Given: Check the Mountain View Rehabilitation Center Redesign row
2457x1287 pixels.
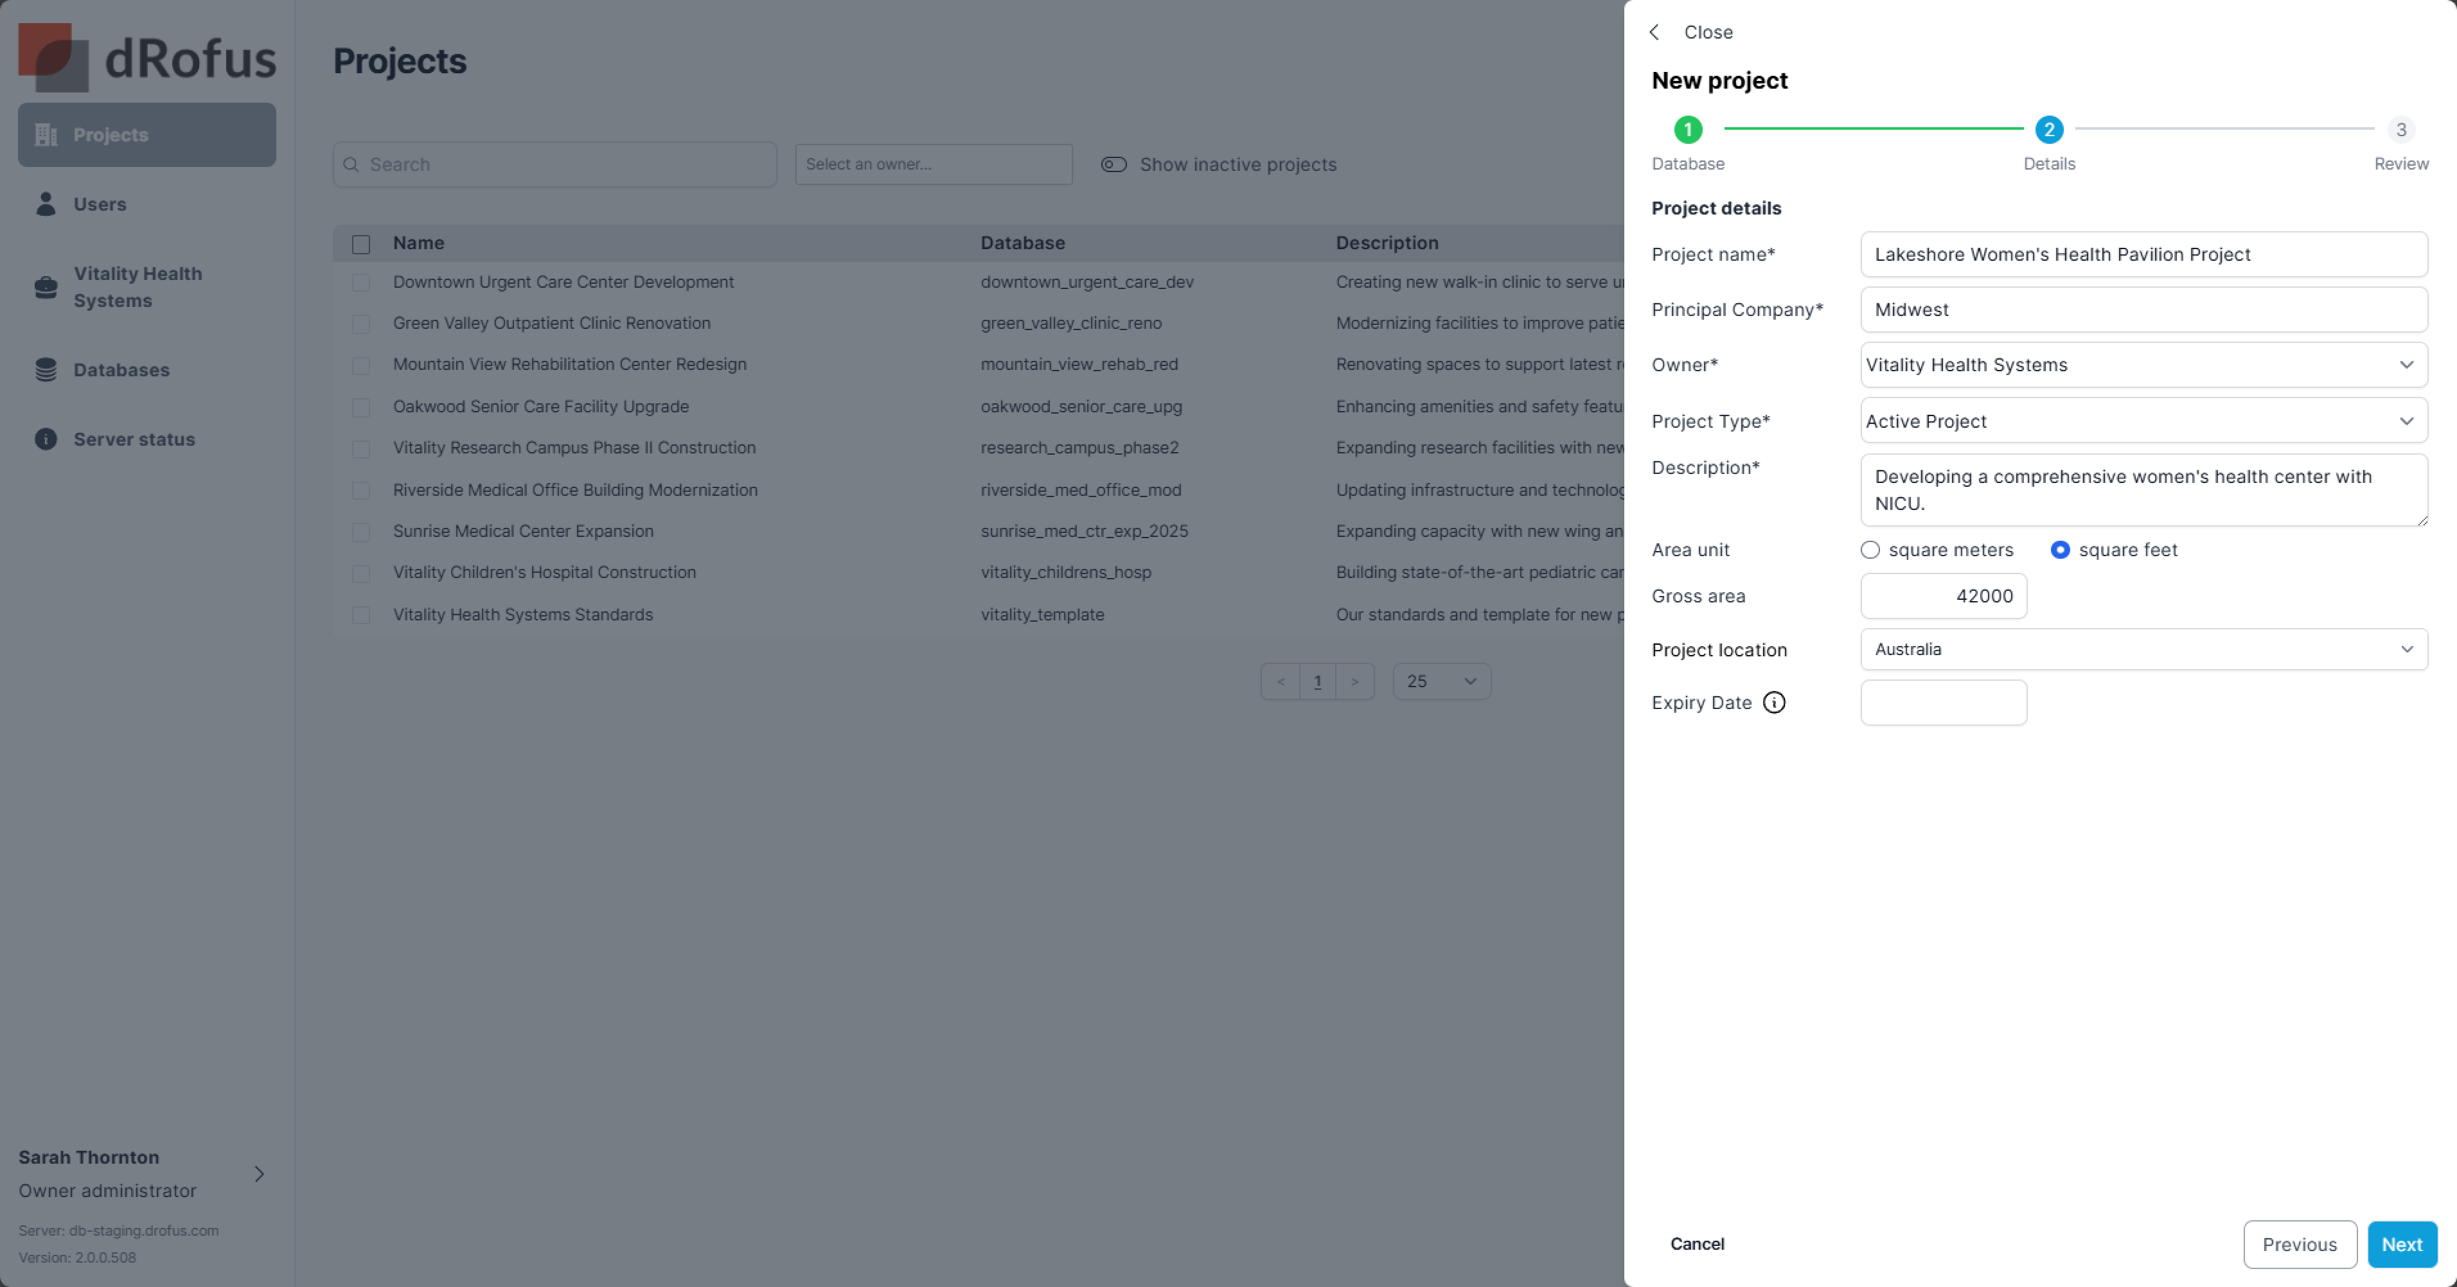Looking at the screenshot, I should click(x=360, y=365).
